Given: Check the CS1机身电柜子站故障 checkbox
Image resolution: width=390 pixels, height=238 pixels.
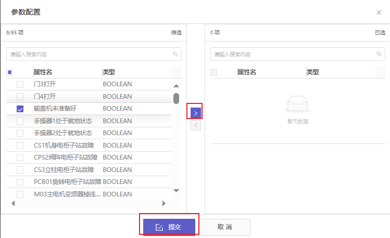Looking at the screenshot, I should coord(20,146).
